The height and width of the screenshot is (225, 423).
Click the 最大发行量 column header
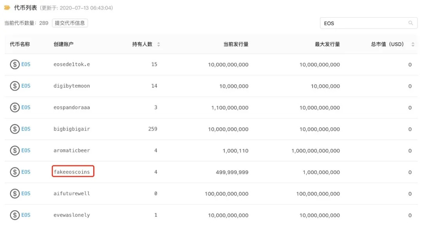[x=327, y=44]
